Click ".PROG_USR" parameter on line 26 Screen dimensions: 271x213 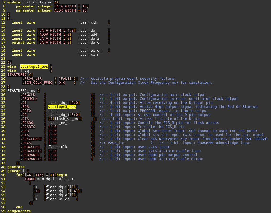coord(32,79)
